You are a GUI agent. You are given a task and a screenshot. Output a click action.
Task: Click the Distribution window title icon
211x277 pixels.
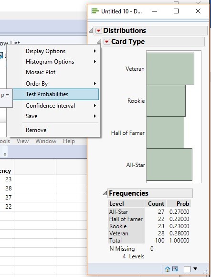(95, 11)
